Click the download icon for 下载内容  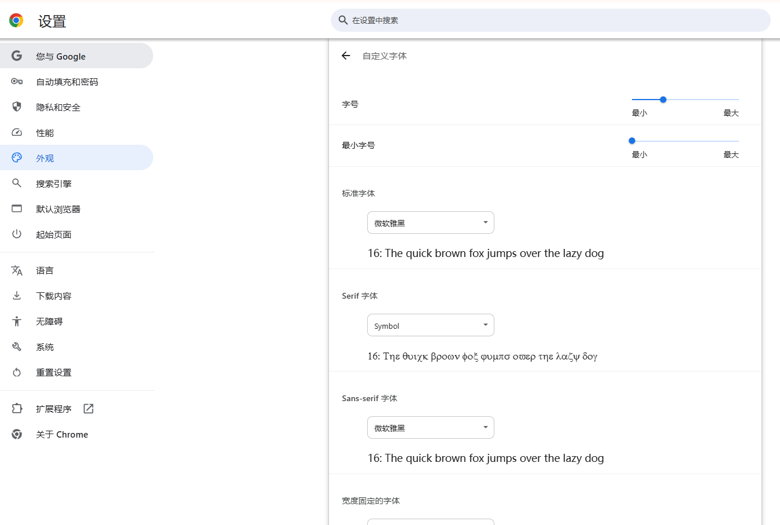17,296
